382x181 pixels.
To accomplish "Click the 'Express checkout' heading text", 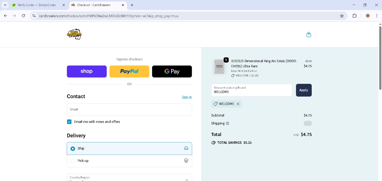I will (129, 59).
